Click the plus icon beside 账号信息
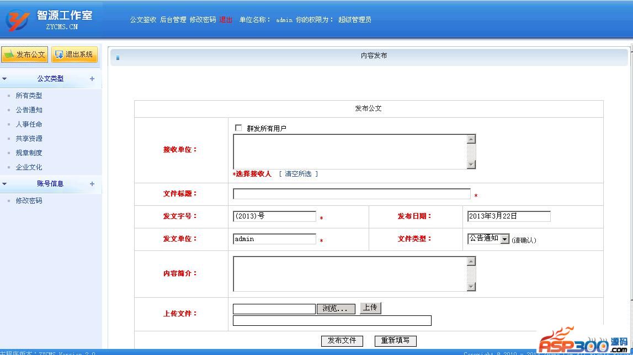This screenshot has width=633, height=355. tap(92, 184)
